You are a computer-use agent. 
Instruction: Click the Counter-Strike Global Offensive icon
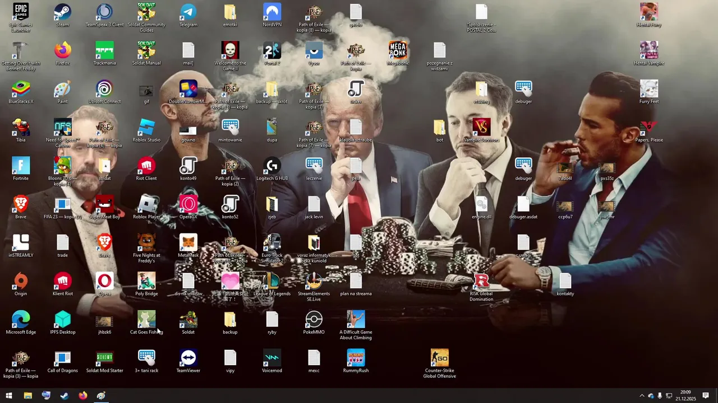pos(440,364)
